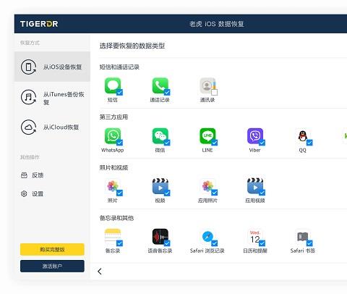347x294 pixels.
Task: Click the Messages (短信) app icon
Action: point(113,85)
